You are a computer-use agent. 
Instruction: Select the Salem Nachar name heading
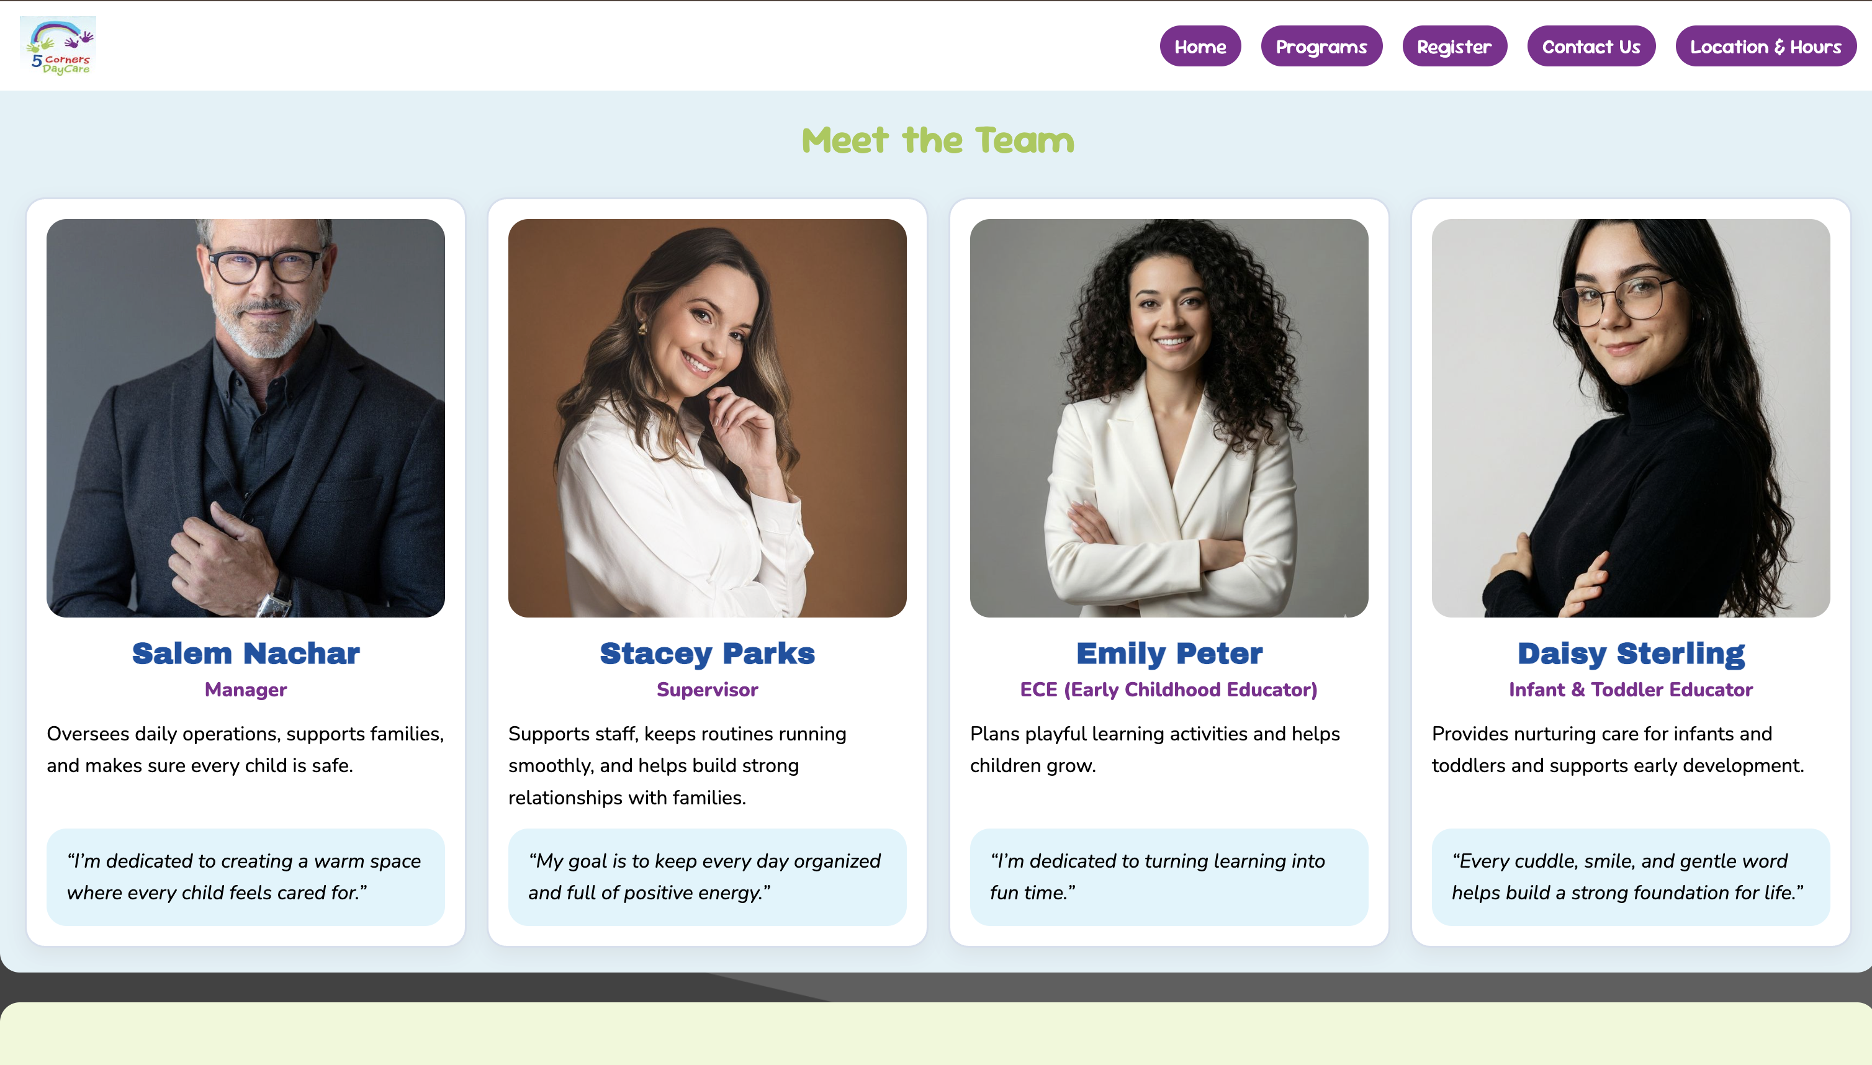coord(246,653)
